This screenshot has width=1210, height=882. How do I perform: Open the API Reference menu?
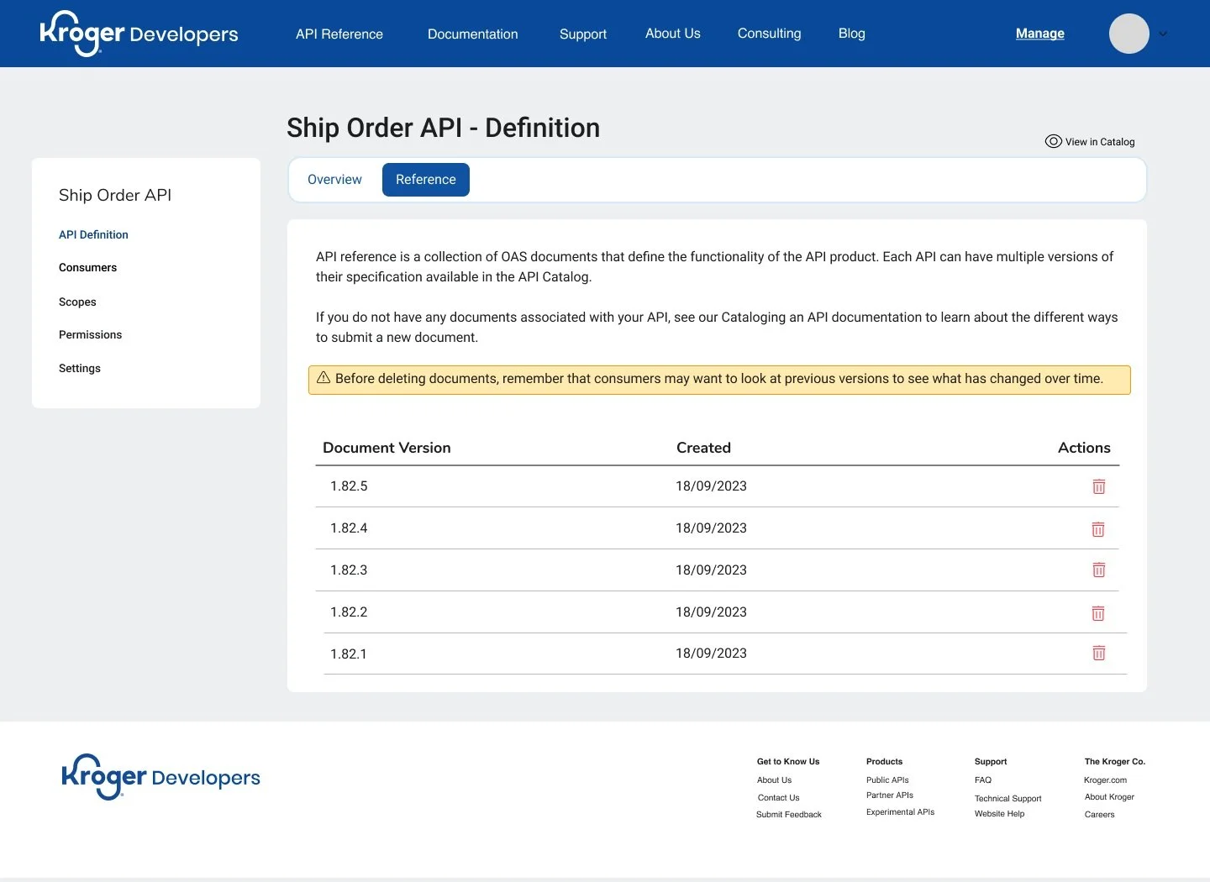click(339, 34)
